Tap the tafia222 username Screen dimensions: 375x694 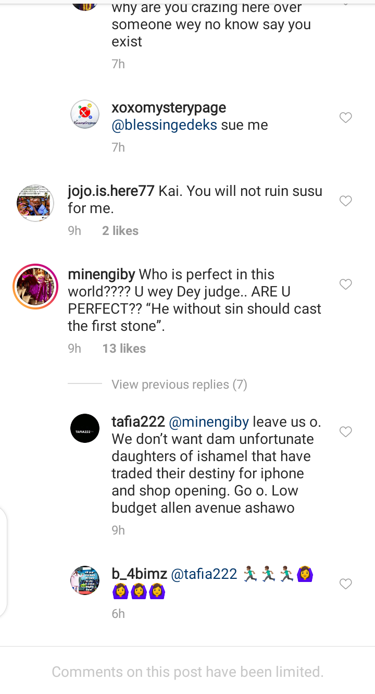(x=138, y=422)
